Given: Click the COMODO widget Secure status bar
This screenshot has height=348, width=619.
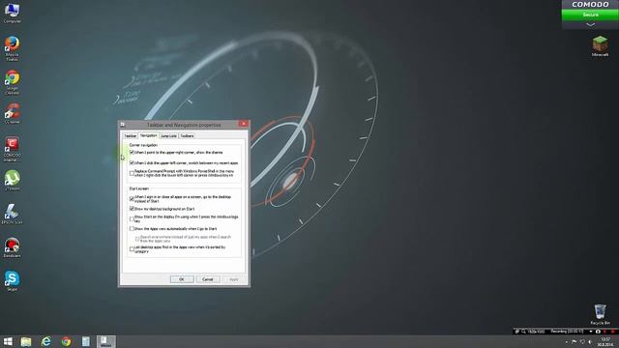Looking at the screenshot, I should 590,14.
